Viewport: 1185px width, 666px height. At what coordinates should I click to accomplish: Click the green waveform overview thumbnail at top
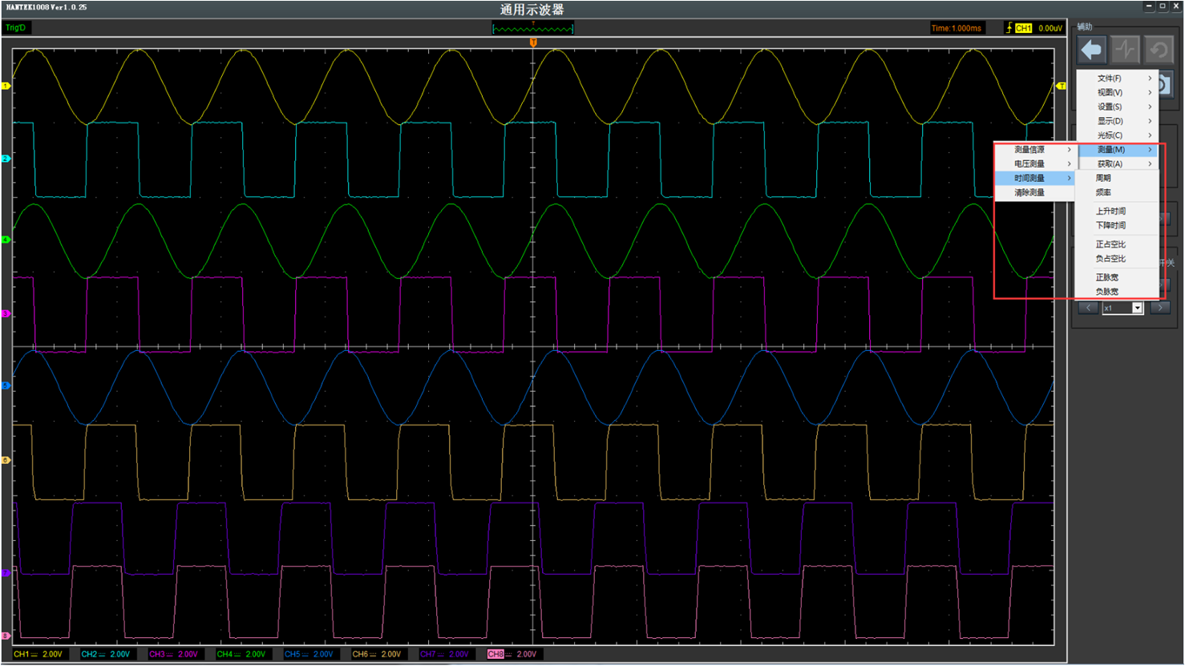click(532, 29)
